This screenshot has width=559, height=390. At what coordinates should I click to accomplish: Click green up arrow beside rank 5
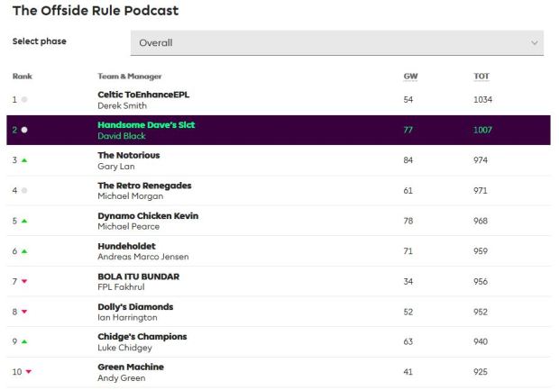pos(24,221)
